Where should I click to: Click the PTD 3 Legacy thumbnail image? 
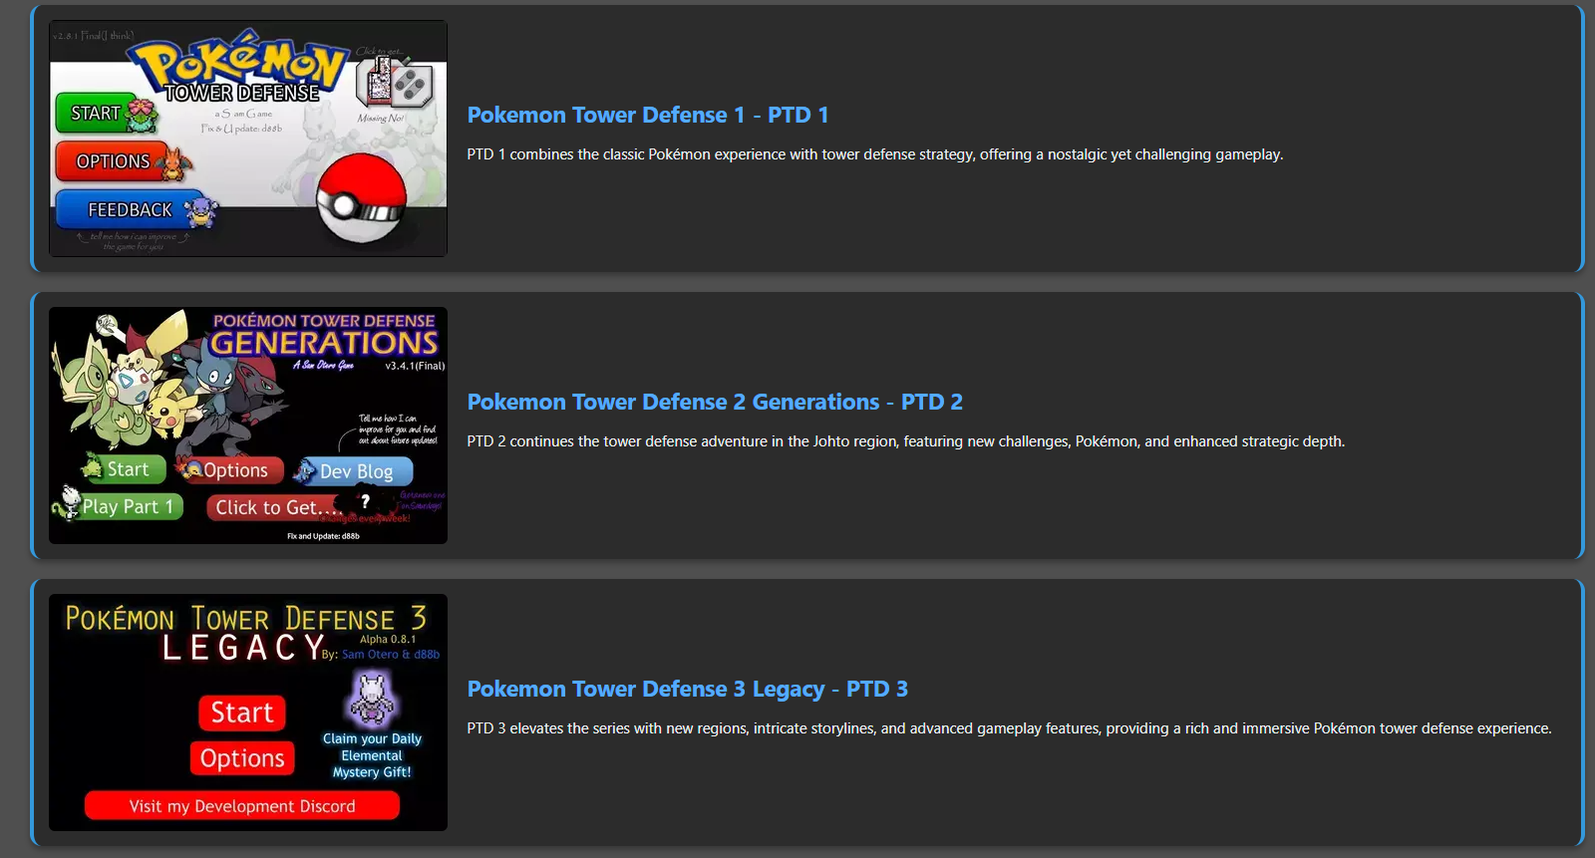248,713
